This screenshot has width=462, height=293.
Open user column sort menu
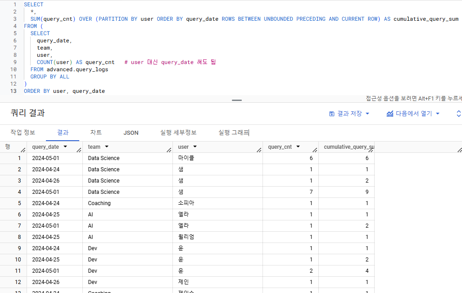coord(195,146)
